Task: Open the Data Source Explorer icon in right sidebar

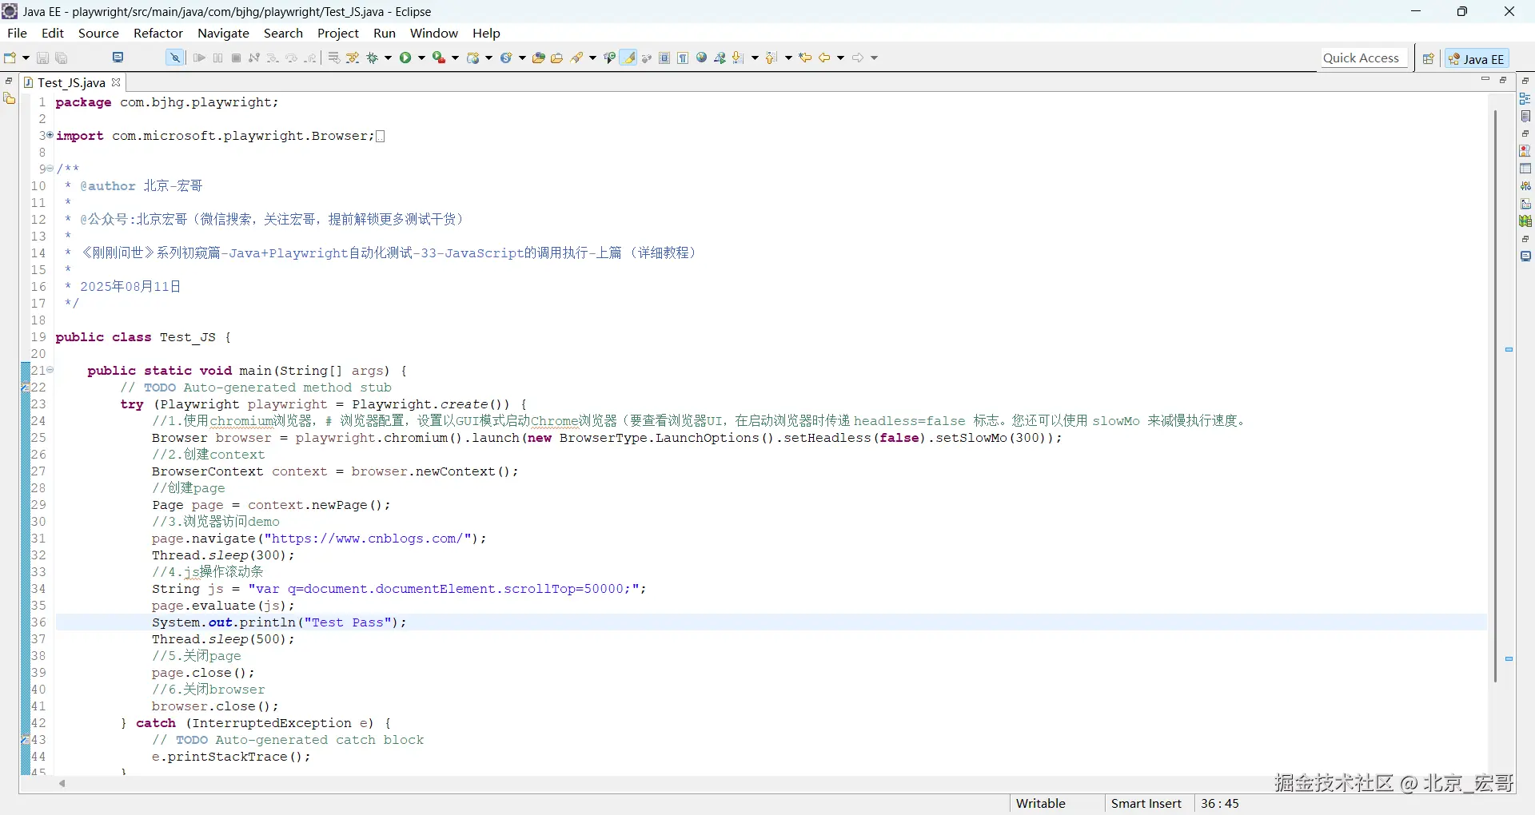Action: [x=1525, y=204]
